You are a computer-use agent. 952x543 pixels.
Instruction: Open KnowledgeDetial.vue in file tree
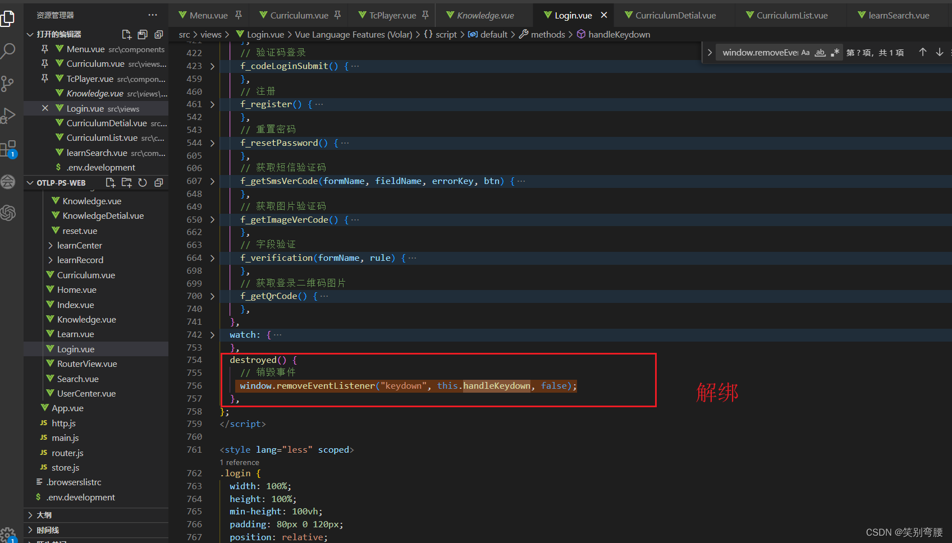(103, 216)
